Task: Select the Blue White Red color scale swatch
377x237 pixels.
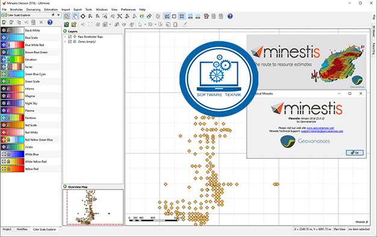Action: tap(13, 45)
